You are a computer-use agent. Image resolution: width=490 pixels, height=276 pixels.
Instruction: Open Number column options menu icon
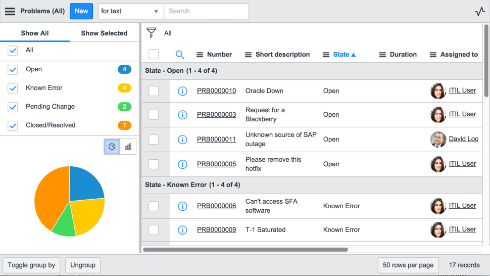tap(200, 55)
